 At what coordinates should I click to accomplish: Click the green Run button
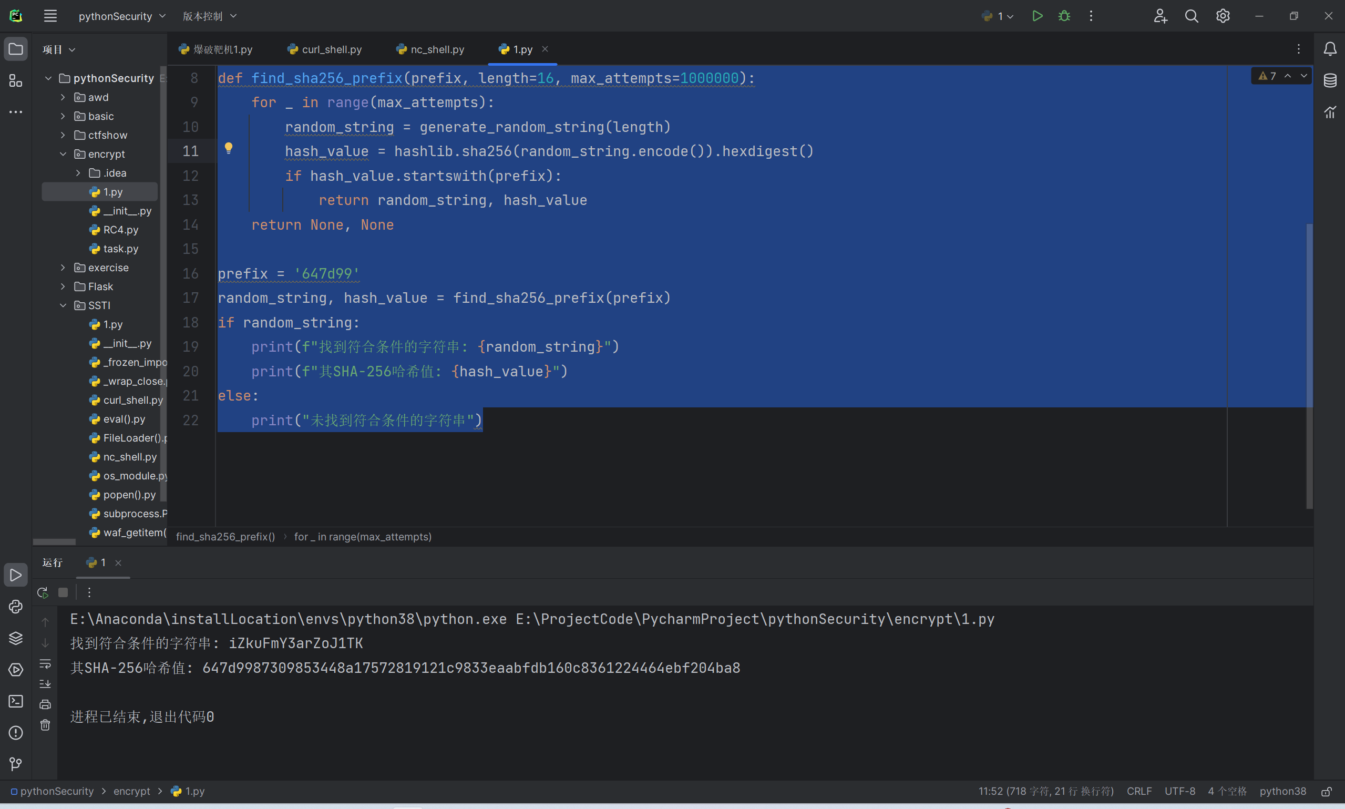click(1037, 16)
